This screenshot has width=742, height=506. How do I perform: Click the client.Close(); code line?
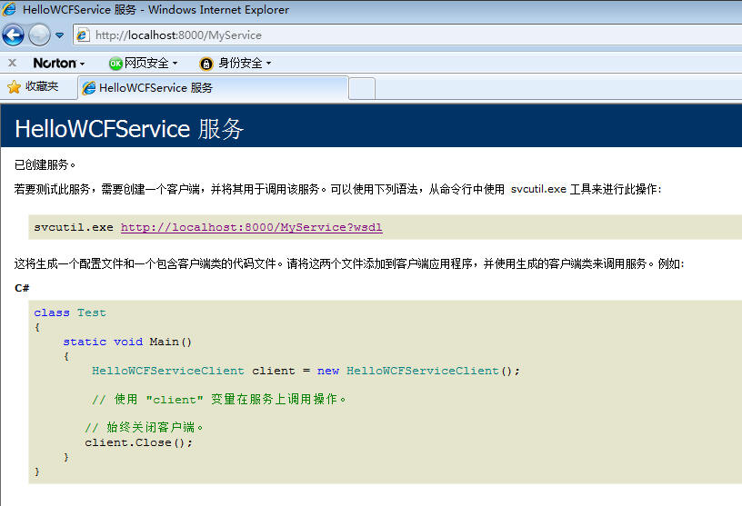point(138,442)
